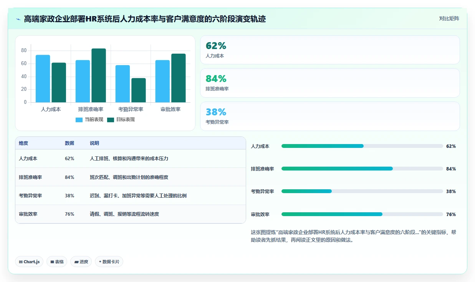
Task: Click the 62% table cell
Action: click(x=70, y=158)
